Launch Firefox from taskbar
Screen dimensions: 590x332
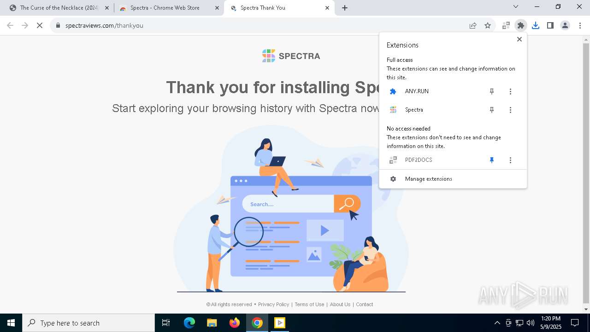235,323
